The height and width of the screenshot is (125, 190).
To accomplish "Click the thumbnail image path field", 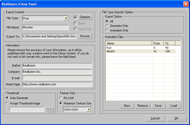I will [27, 109].
